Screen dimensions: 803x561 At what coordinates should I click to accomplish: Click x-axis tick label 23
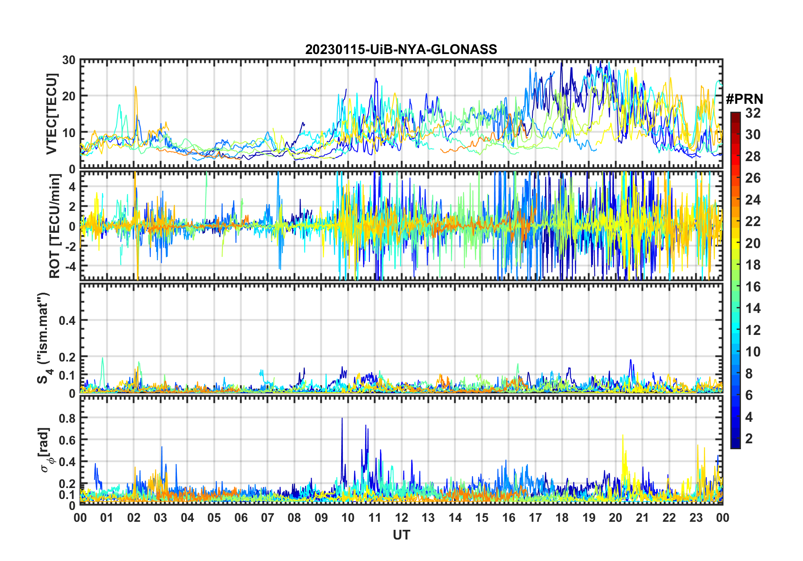tap(696, 518)
